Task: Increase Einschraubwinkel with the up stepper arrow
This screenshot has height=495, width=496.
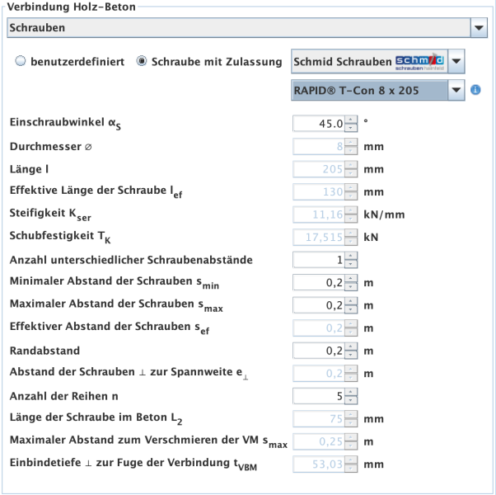Action: coord(351,120)
